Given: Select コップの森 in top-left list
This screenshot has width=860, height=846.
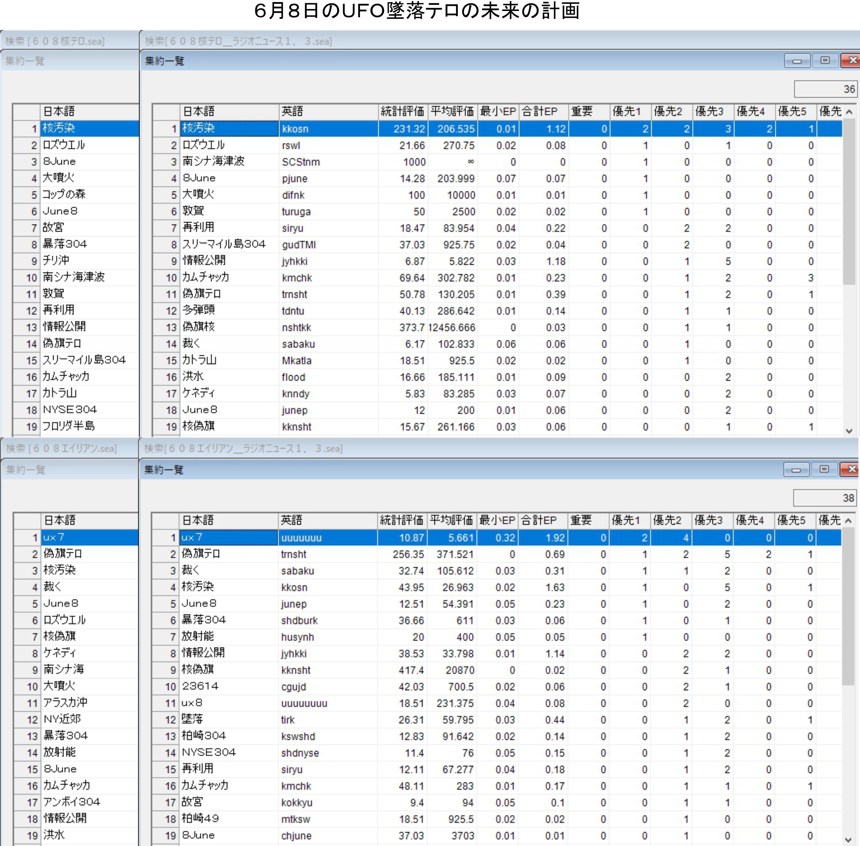Looking at the screenshot, I should 76,195.
